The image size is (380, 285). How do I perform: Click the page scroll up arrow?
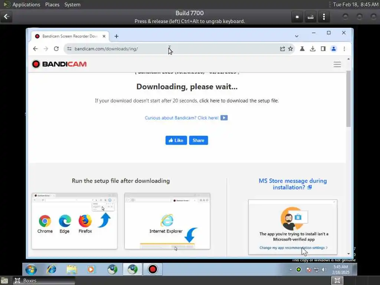coord(348,59)
